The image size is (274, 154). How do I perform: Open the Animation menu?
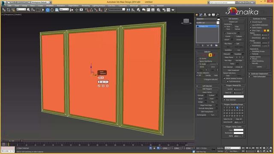pos(61,6)
